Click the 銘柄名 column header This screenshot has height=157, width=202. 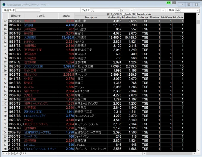(x=41, y=16)
